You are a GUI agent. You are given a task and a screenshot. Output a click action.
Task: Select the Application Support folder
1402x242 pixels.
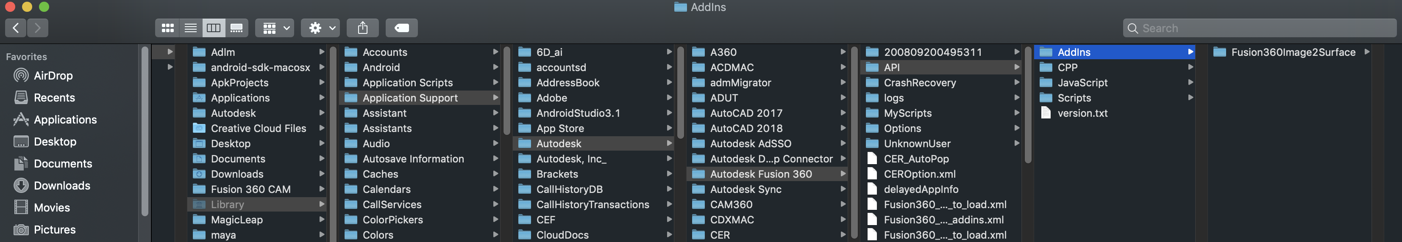click(x=420, y=98)
